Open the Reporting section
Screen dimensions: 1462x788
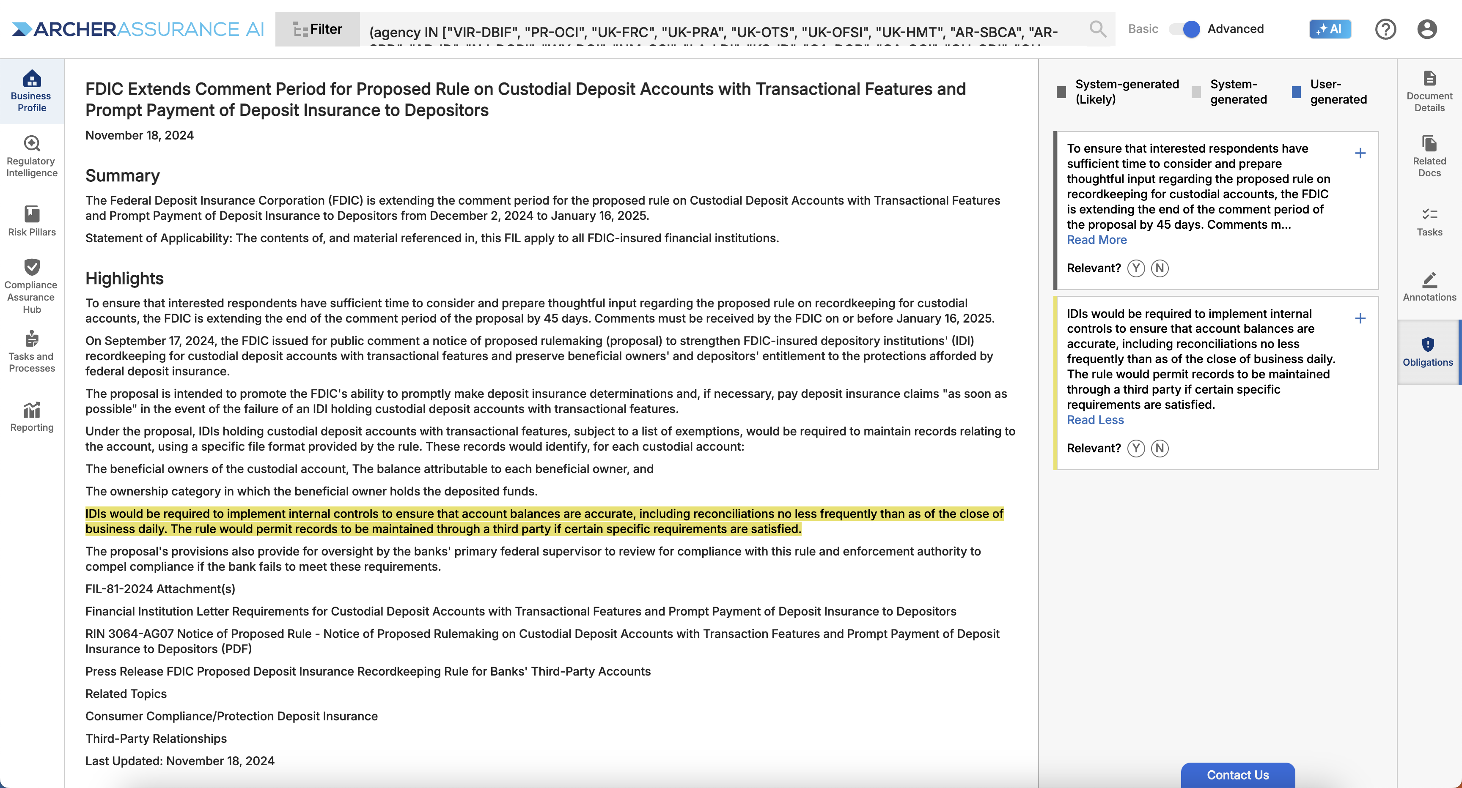32,416
